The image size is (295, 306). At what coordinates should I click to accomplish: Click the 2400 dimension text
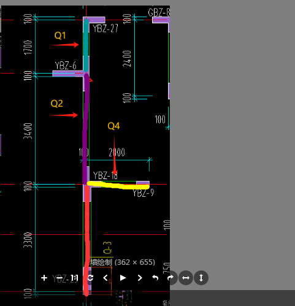tap(127, 59)
